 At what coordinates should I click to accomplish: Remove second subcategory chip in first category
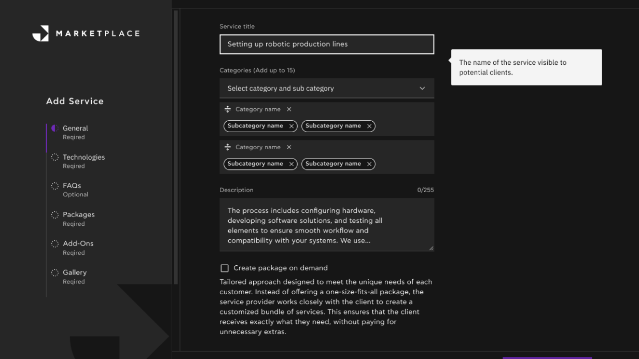click(369, 126)
